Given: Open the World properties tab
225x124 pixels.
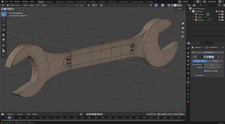Looking at the screenshot, I should pyautogui.click(x=188, y=69).
